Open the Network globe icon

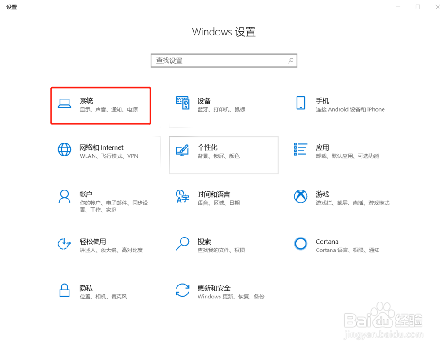click(65, 149)
